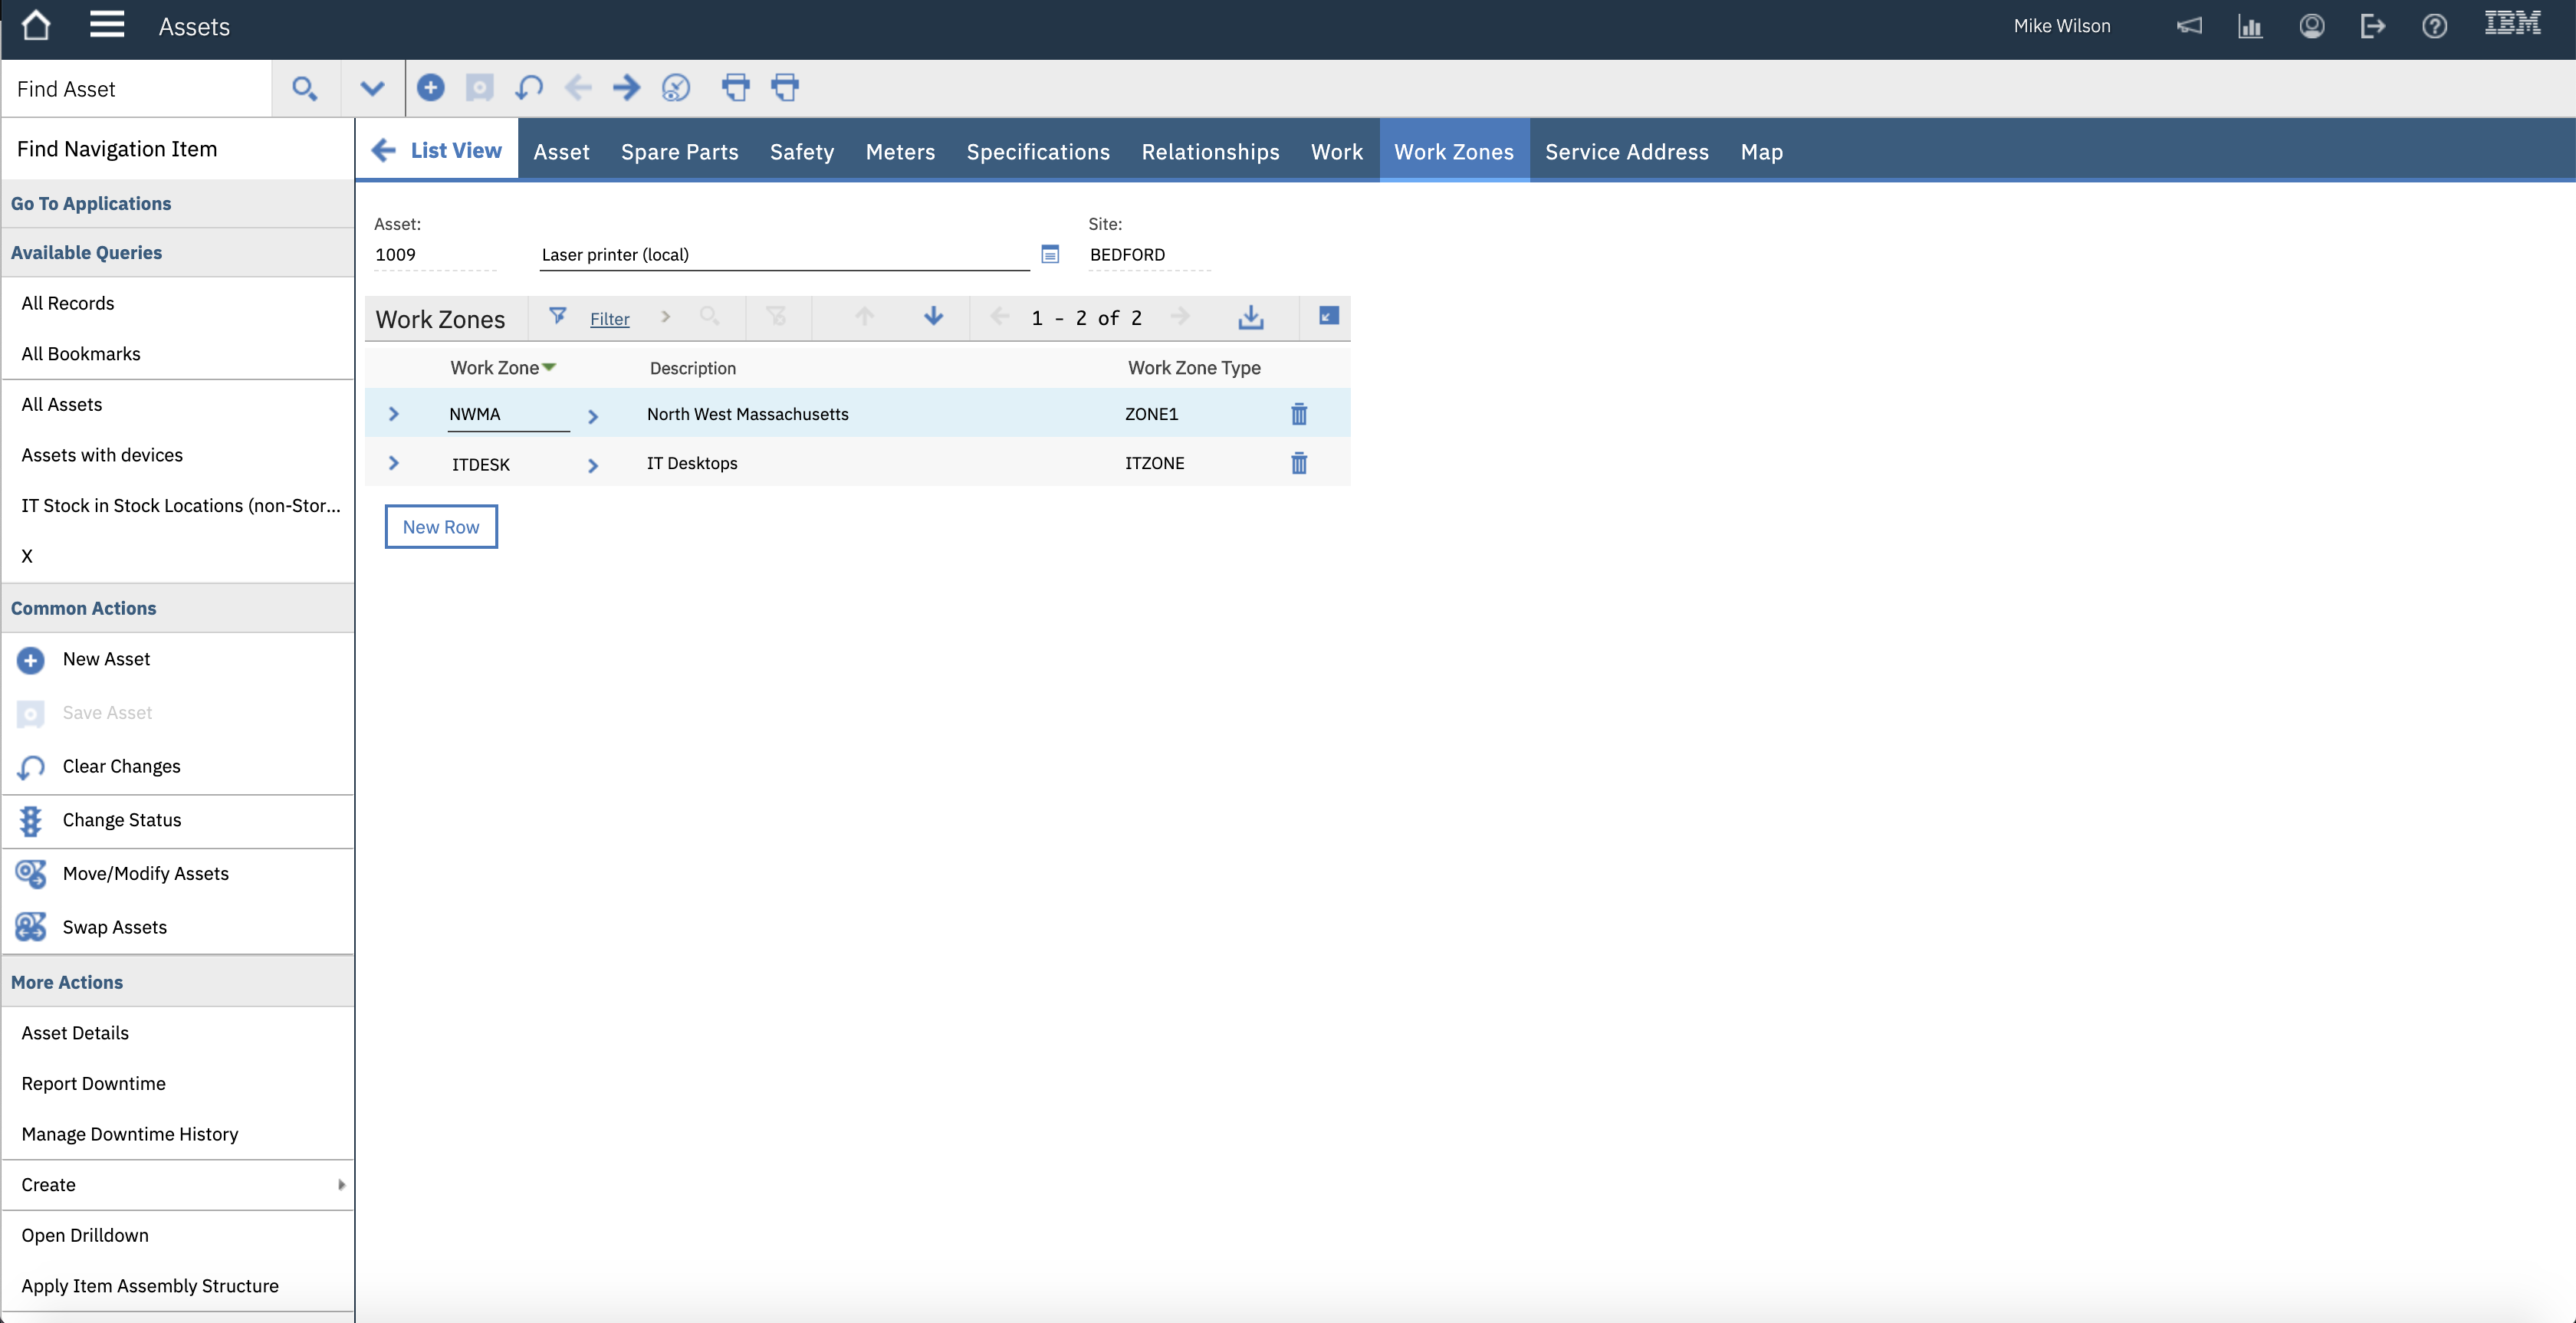The image size is (2576, 1323).
Task: Click the New Row button
Action: click(441, 527)
